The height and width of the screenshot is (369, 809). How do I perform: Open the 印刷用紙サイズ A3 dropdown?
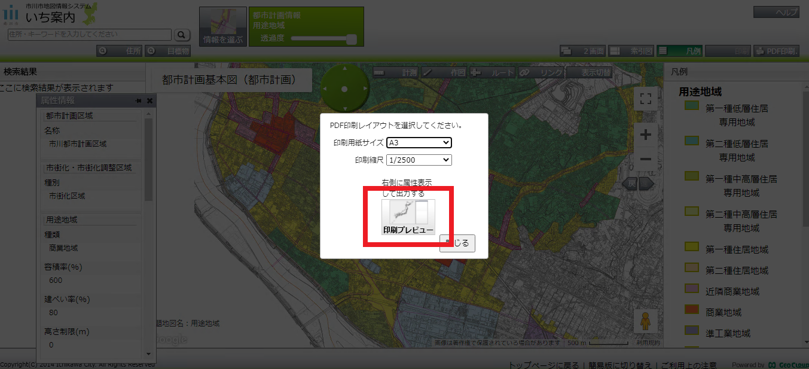click(x=419, y=143)
